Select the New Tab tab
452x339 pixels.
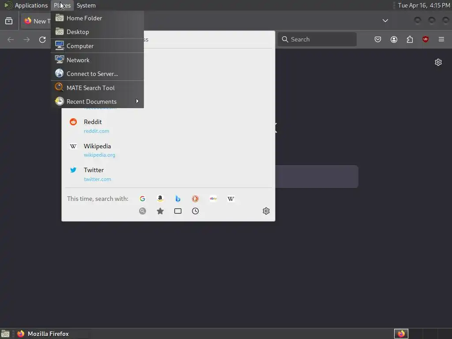36,21
